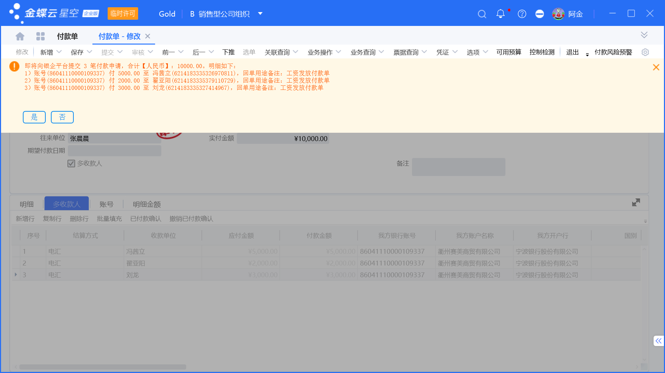Image resolution: width=665 pixels, height=373 pixels.
Task: Click 复制行 in grid toolbar
Action: pos(52,218)
